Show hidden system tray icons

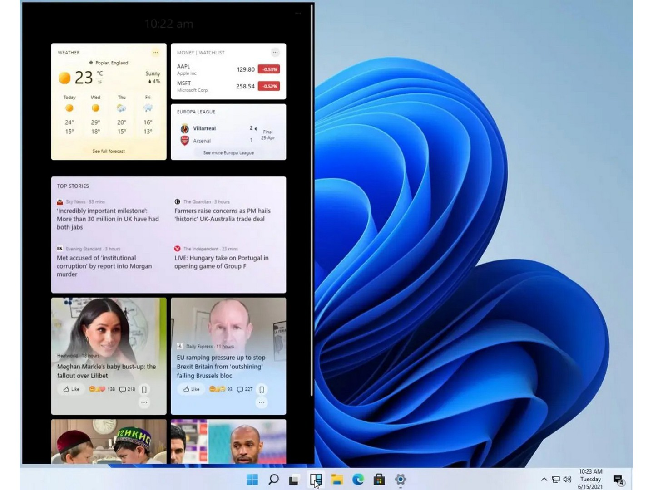(x=544, y=479)
